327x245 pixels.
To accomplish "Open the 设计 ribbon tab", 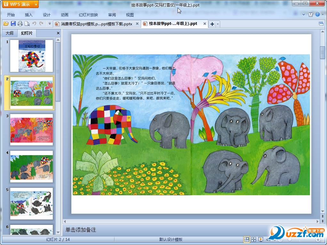I will coord(46,15).
